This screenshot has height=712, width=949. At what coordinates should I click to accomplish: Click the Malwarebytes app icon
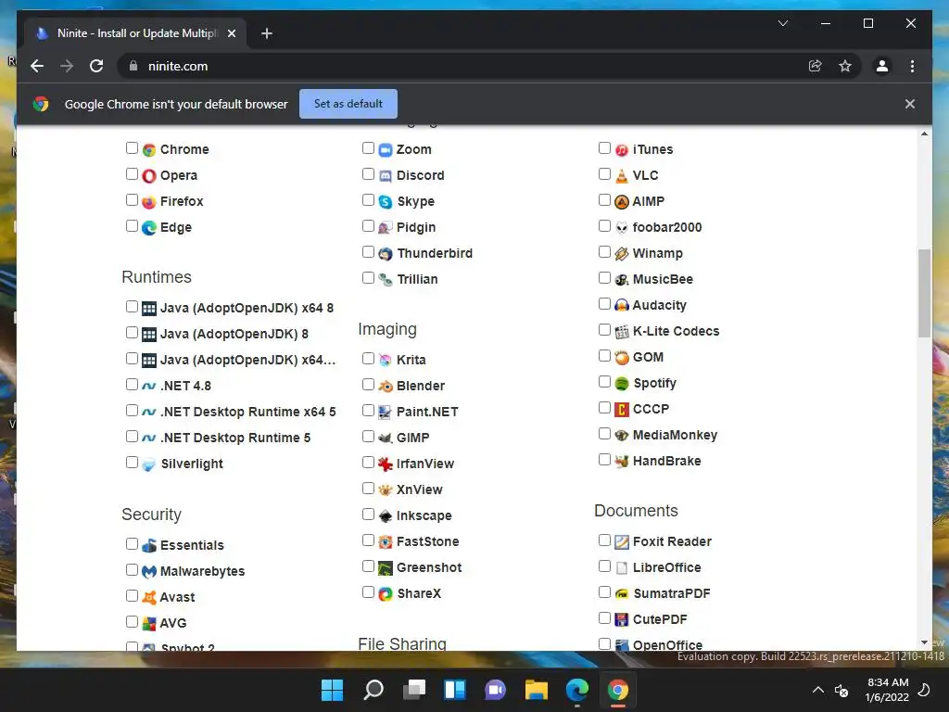149,571
